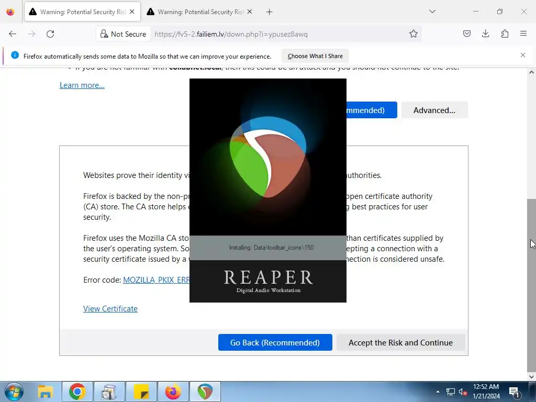536x402 pixels.
Task: Open the Learn more... link
Action: click(x=82, y=85)
